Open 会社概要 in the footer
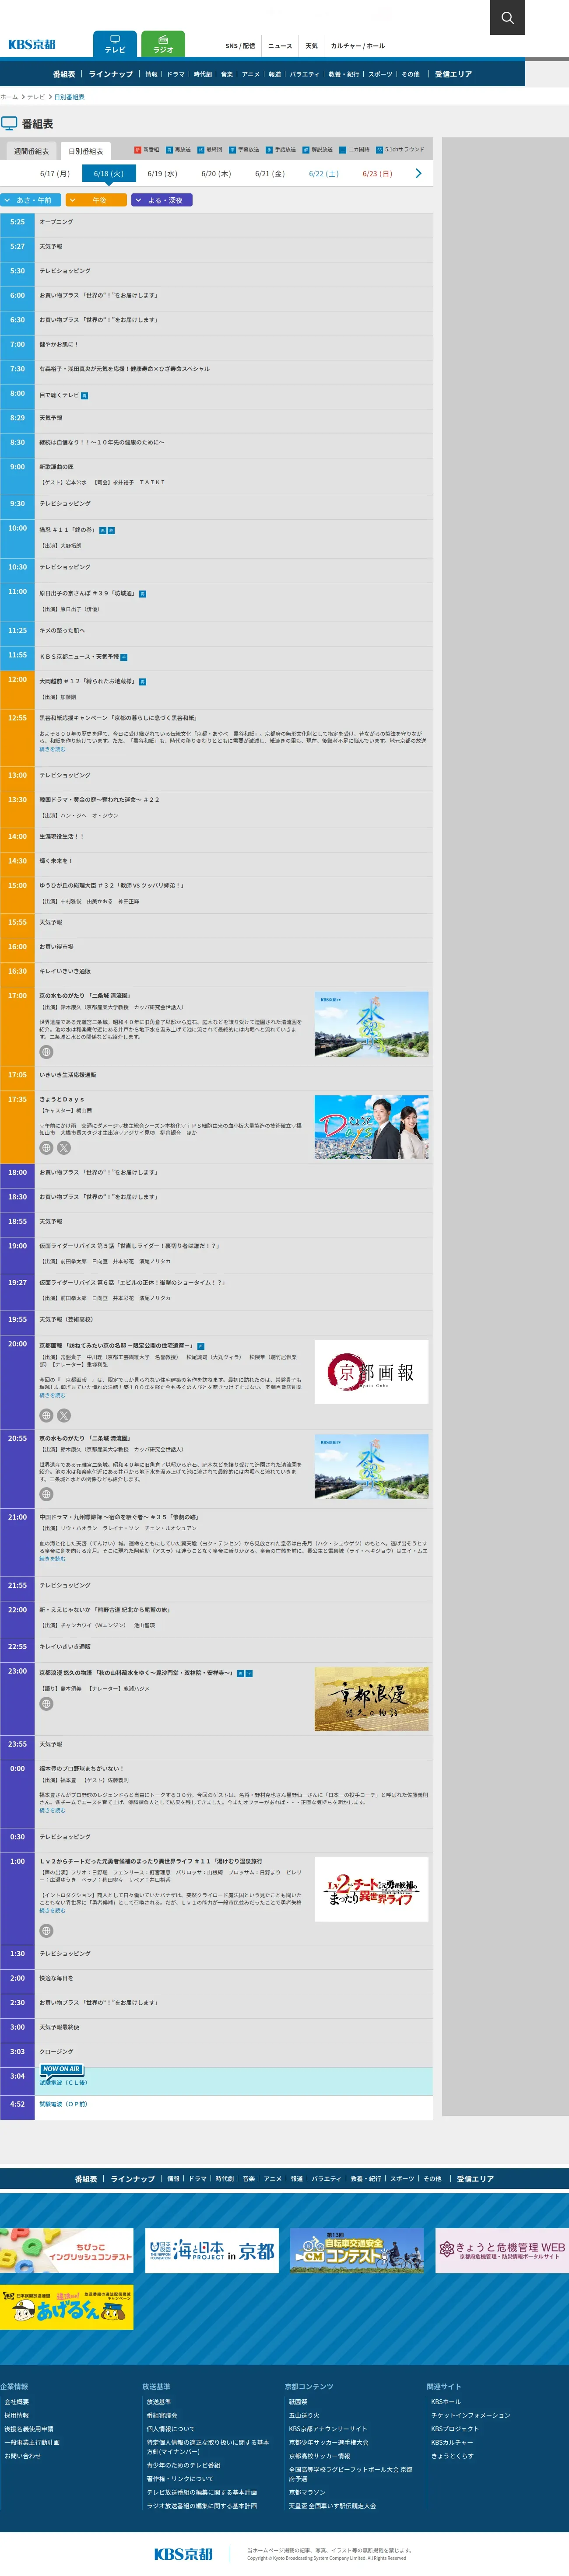This screenshot has height=2576, width=569. (x=17, y=2401)
